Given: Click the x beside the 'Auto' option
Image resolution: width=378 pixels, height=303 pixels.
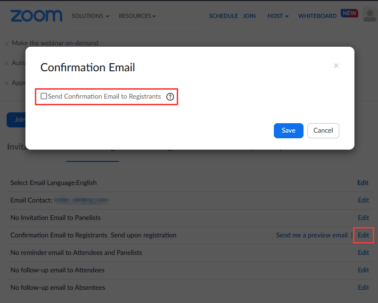Looking at the screenshot, I should pos(7,63).
